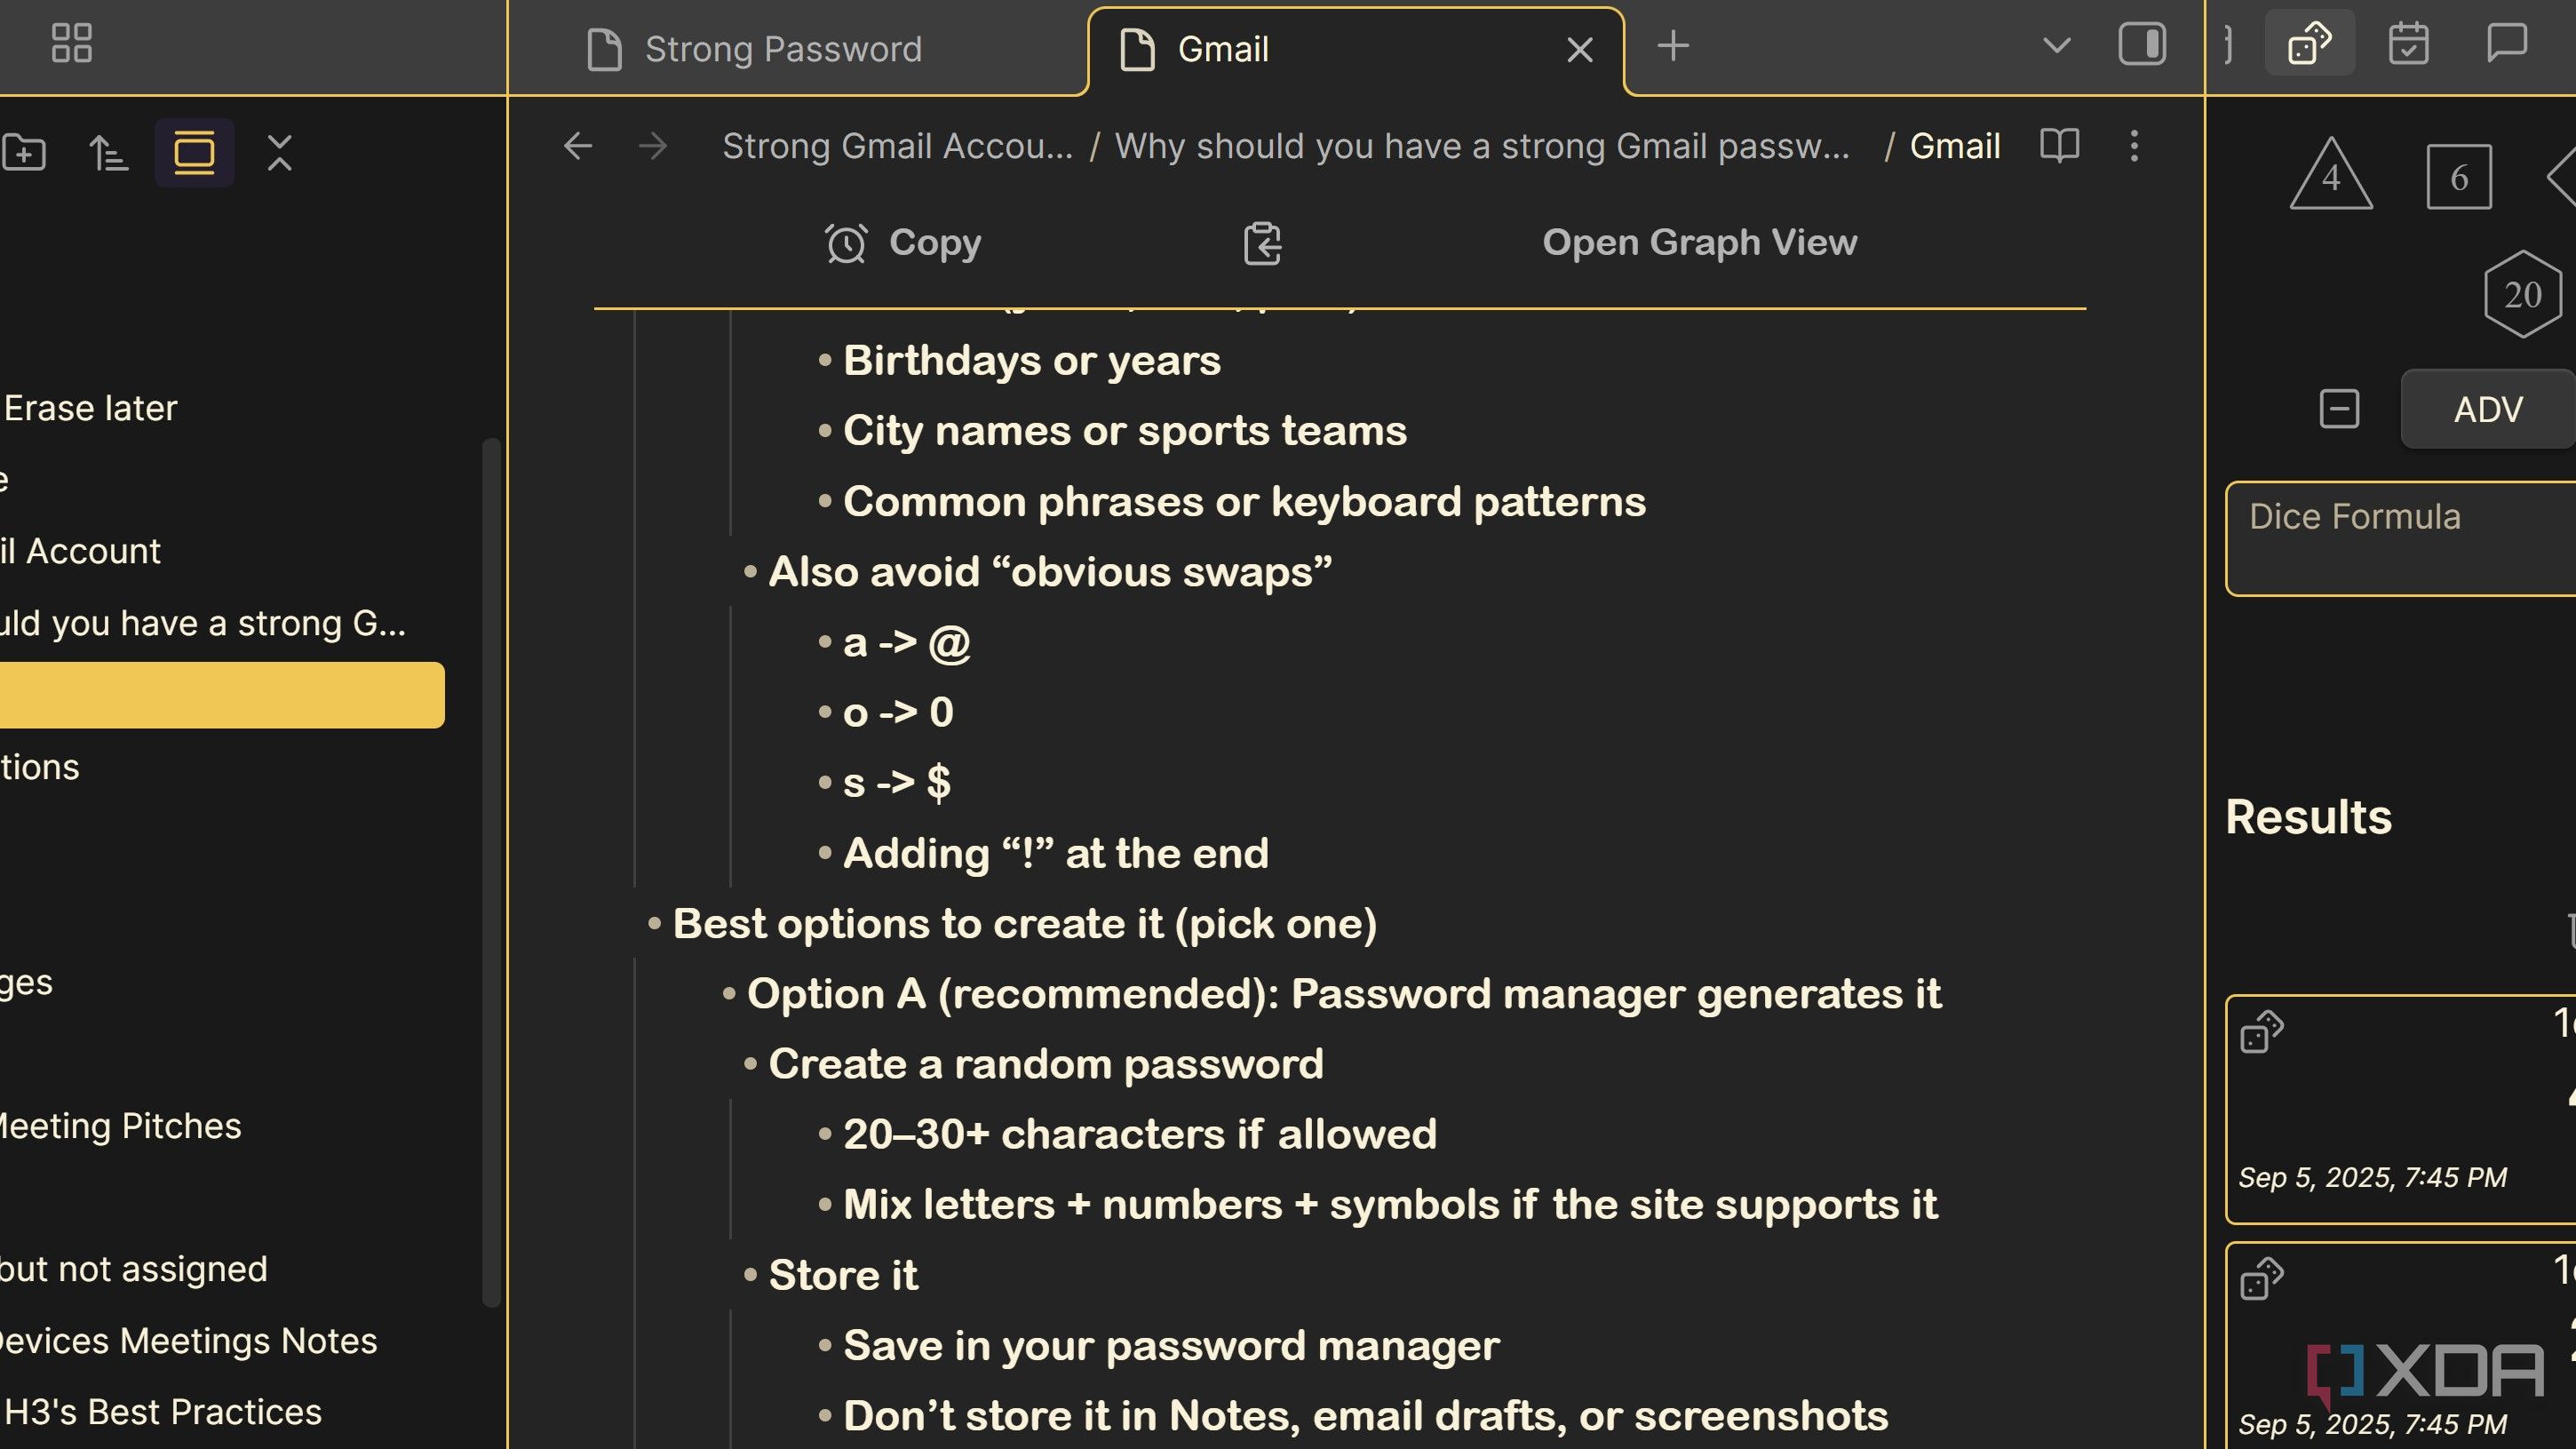Open 'uld you have a strong G...' item
This screenshot has height=1449, width=2576.
coord(203,623)
